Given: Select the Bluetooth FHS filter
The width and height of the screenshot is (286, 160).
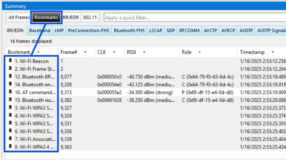Looking at the screenshot, I should pos(129,30).
